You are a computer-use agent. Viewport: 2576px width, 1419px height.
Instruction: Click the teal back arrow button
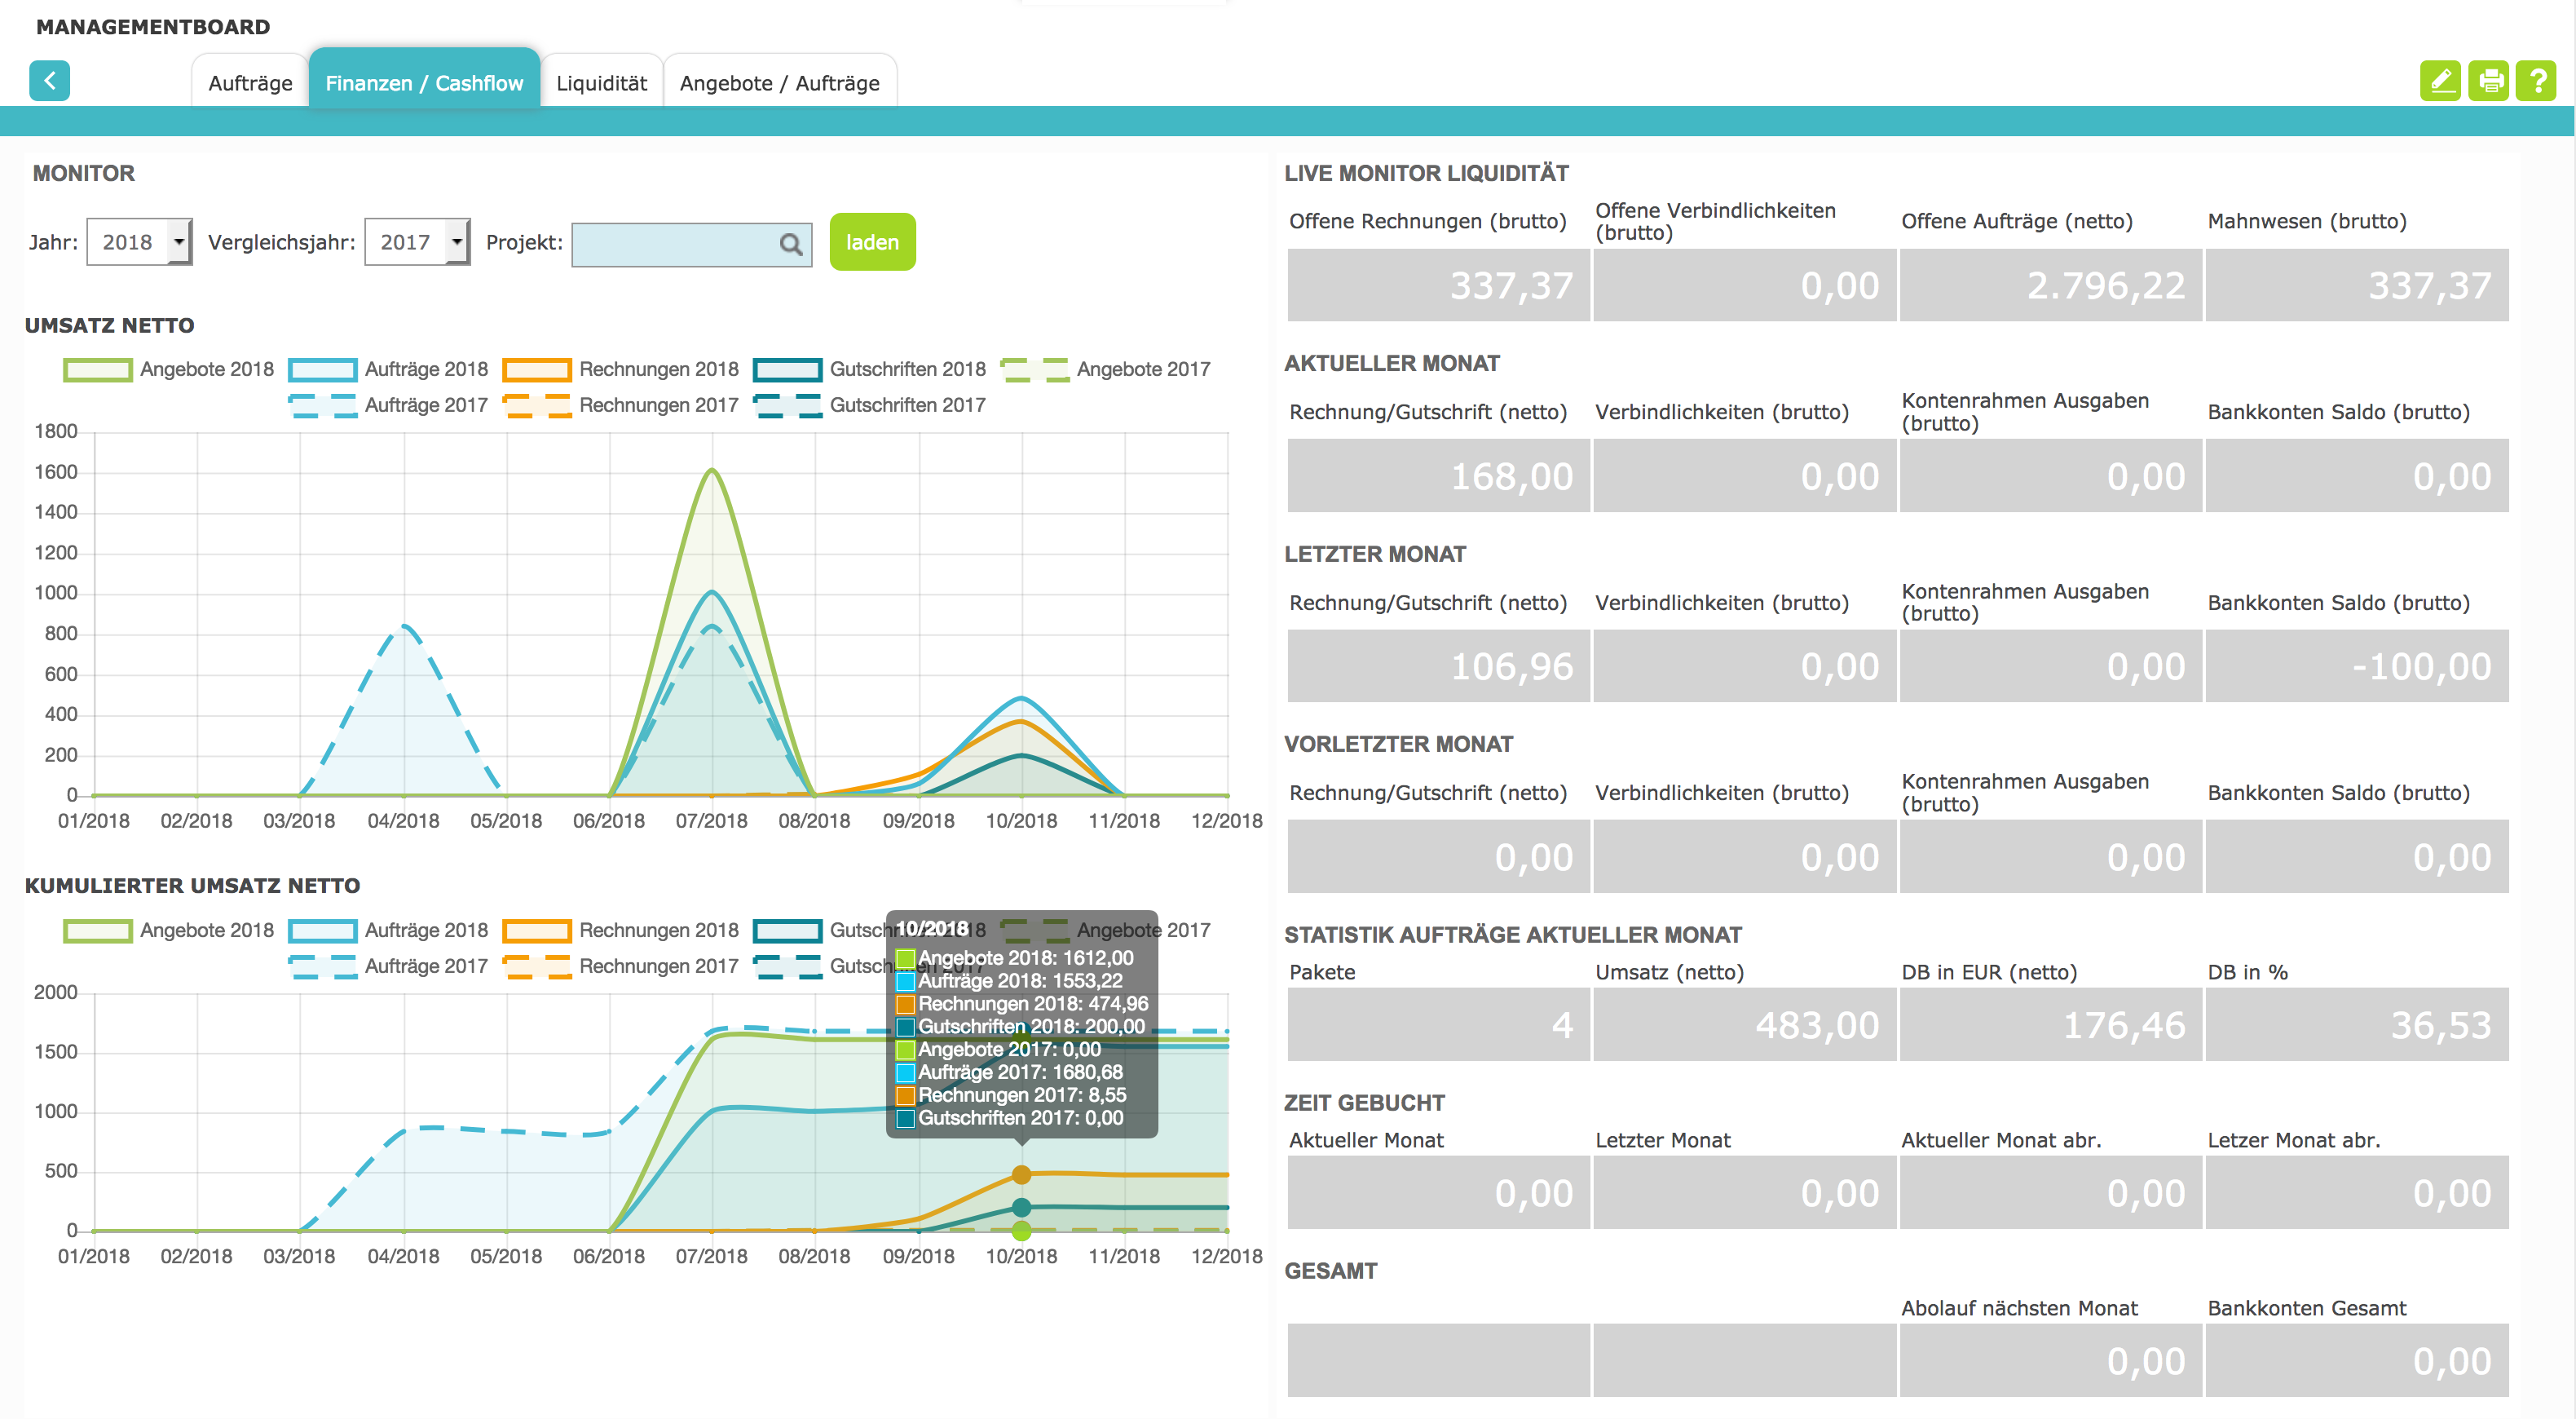(49, 80)
